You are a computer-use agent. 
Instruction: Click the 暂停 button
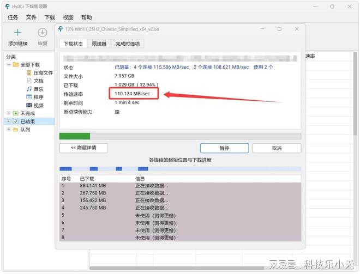pos(224,148)
